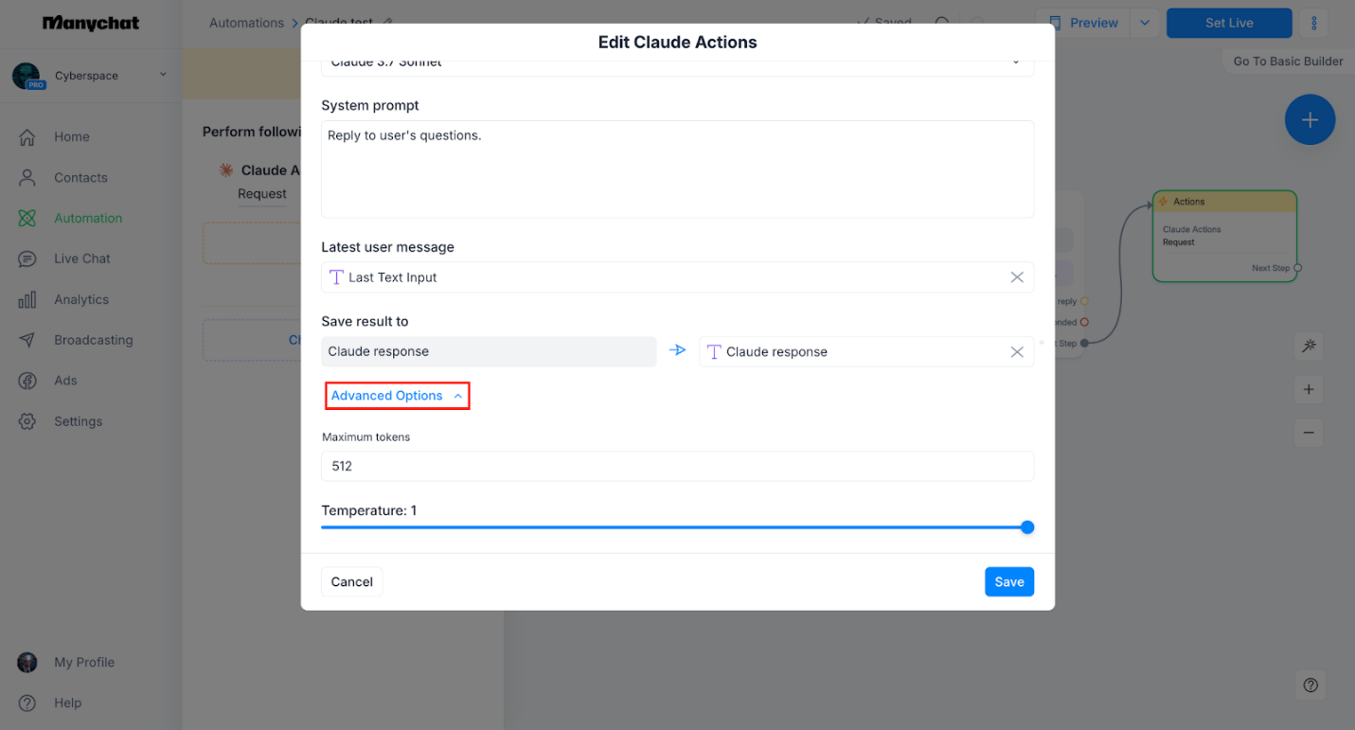
Task: Clear the Last Text Input field
Action: pos(1016,277)
